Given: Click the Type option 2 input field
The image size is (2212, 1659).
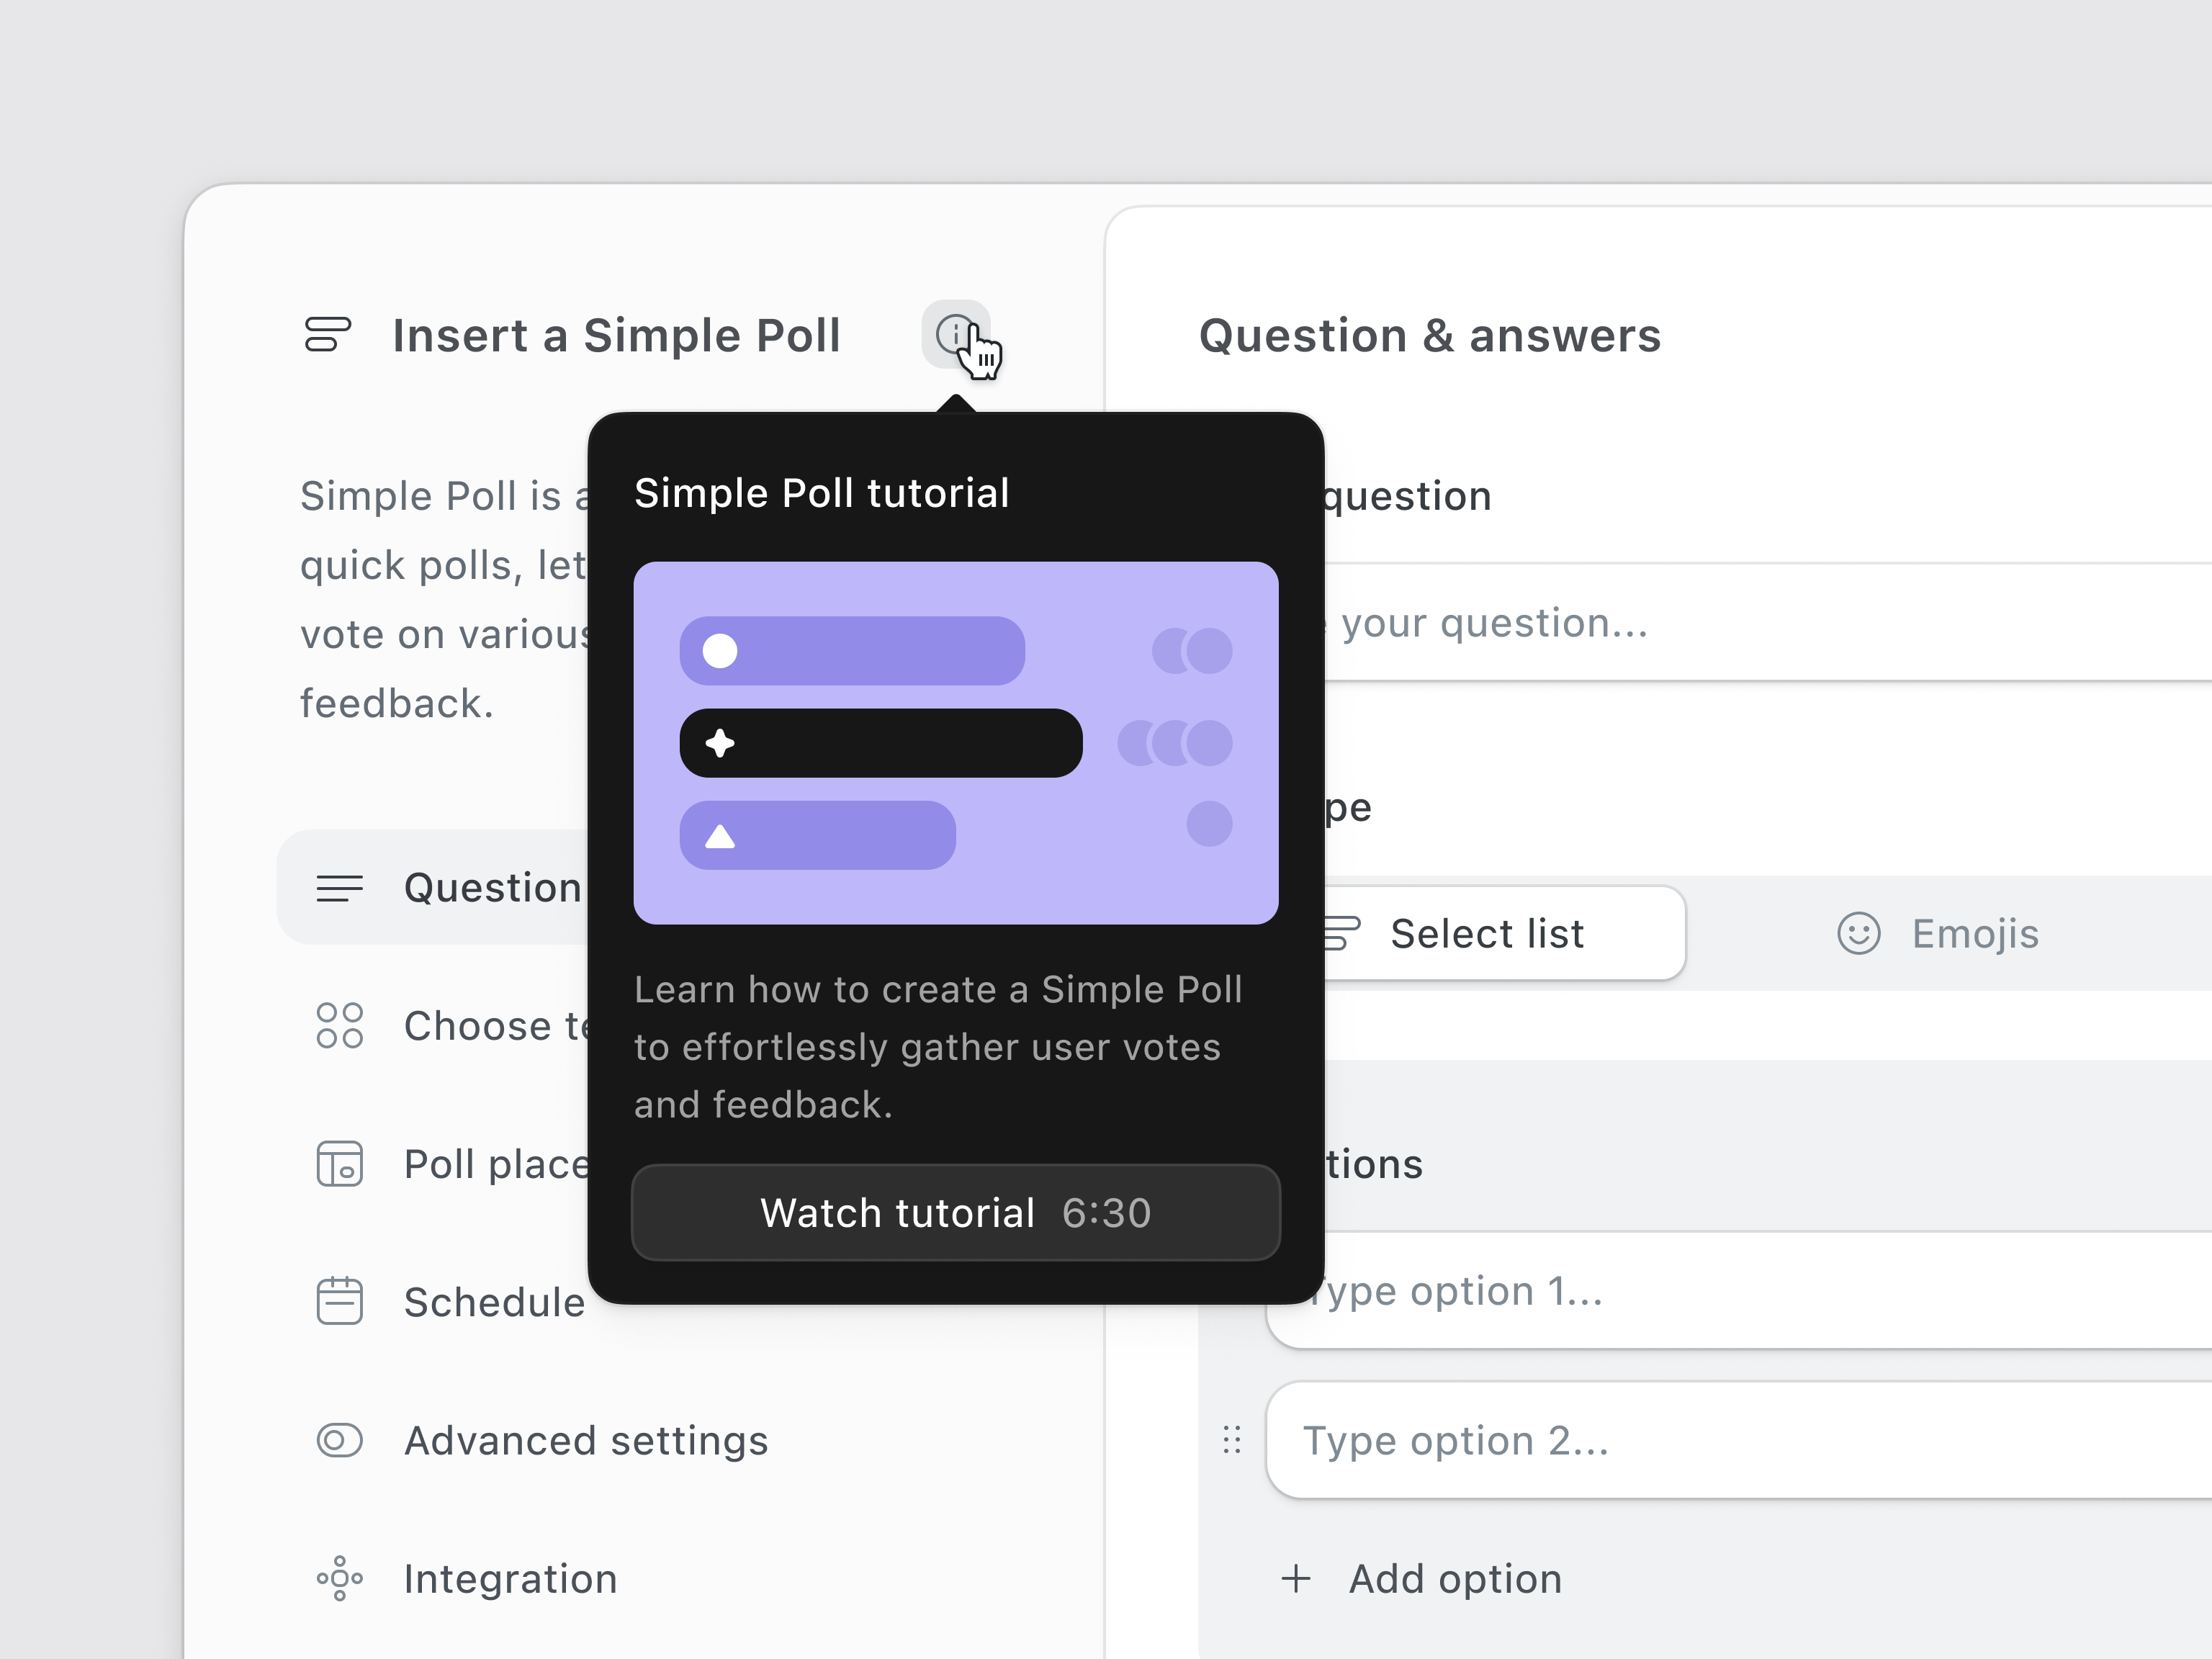Looking at the screenshot, I should point(1600,1440).
